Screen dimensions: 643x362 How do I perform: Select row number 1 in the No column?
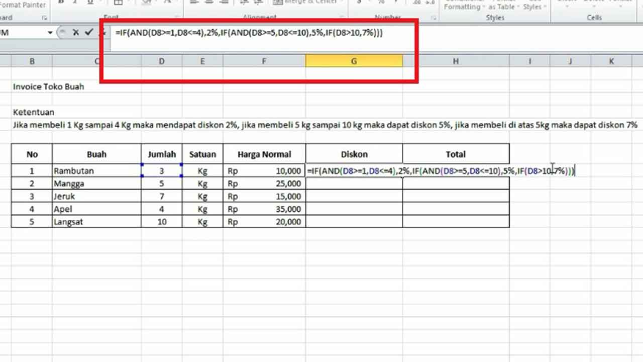click(32, 171)
